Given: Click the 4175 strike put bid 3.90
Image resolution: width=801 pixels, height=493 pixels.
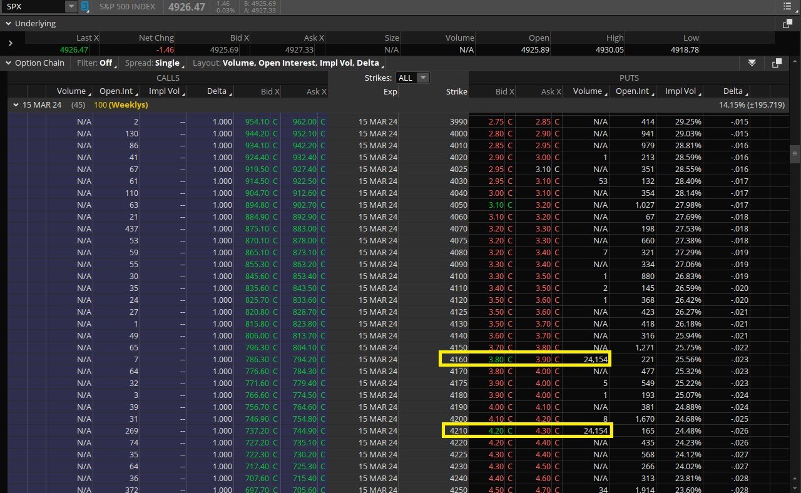Looking at the screenshot, I should tap(496, 383).
